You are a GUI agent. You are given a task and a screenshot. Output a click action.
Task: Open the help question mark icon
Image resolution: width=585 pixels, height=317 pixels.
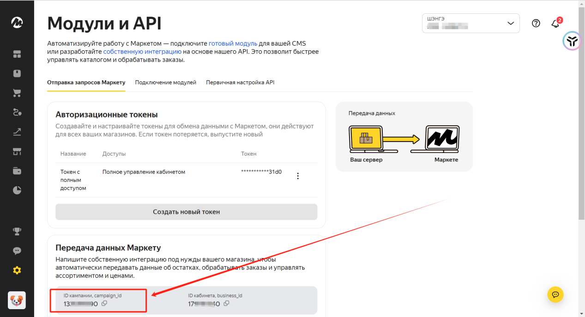536,23
